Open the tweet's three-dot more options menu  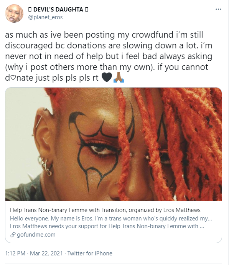(218, 9)
